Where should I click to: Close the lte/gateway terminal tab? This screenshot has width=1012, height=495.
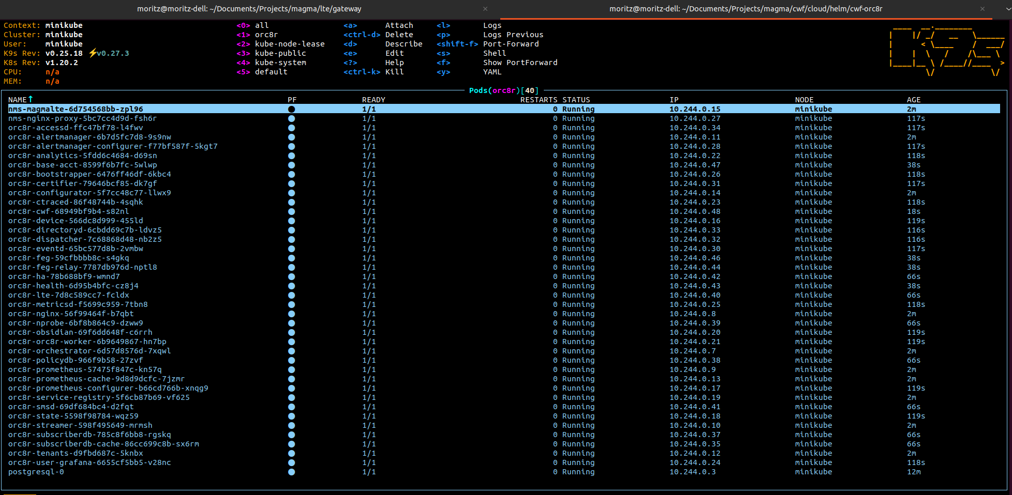click(485, 9)
